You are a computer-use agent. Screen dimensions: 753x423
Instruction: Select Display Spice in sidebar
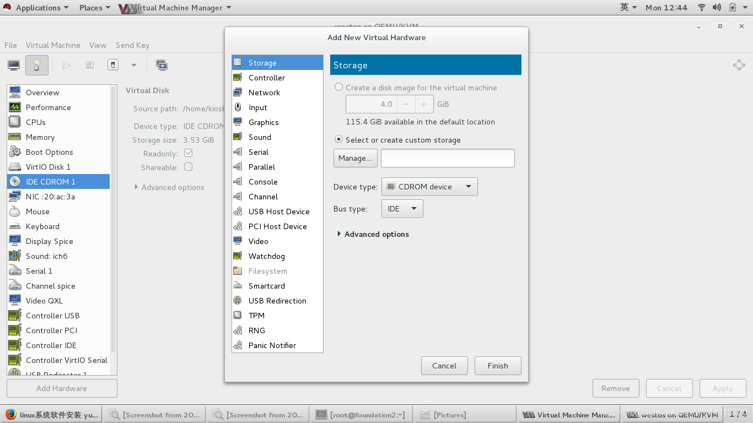(58, 241)
